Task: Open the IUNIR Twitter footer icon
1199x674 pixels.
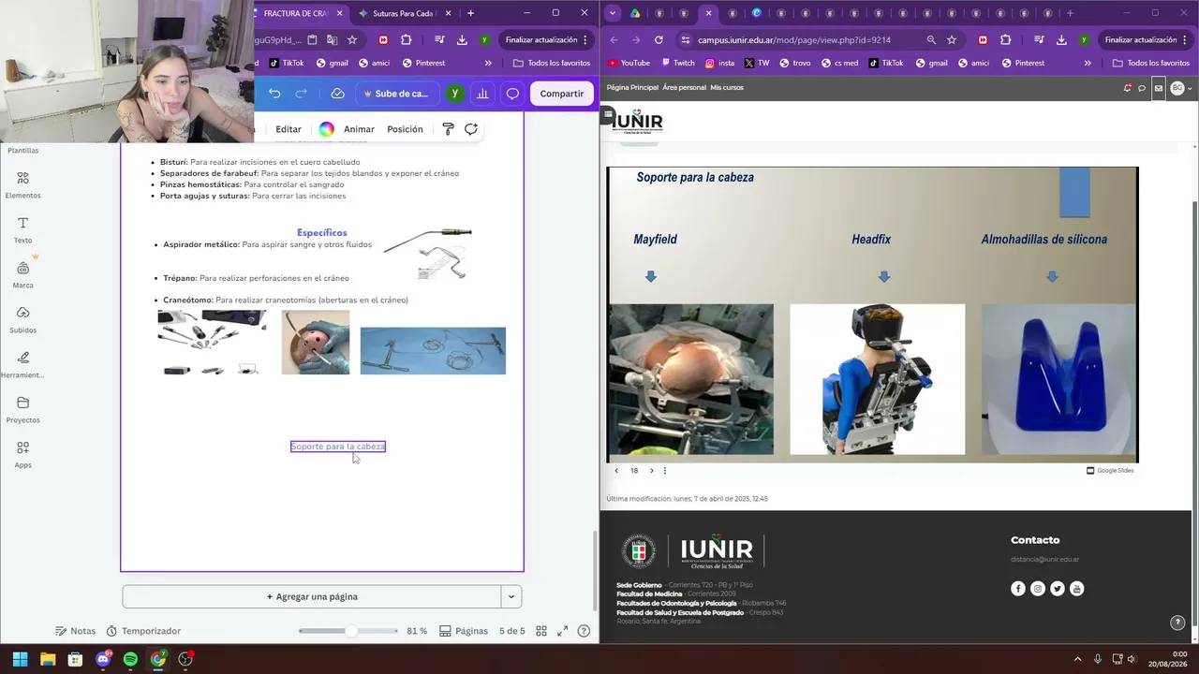Action: click(1058, 589)
